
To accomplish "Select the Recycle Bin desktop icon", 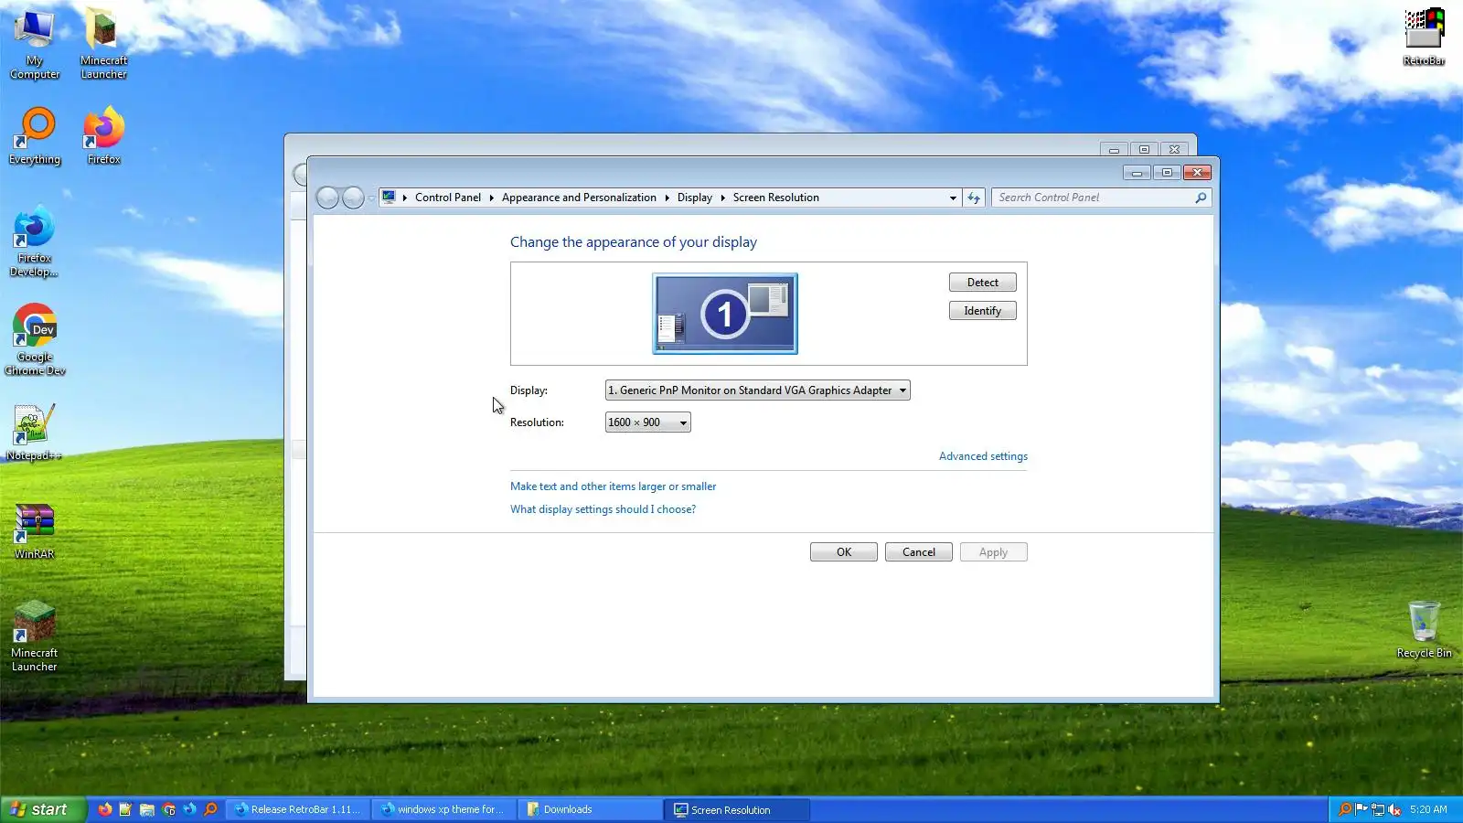I will pyautogui.click(x=1424, y=629).
